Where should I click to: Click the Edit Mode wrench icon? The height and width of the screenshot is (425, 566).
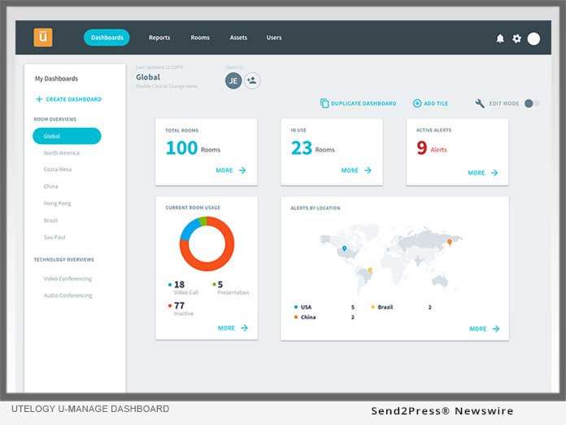(x=480, y=103)
